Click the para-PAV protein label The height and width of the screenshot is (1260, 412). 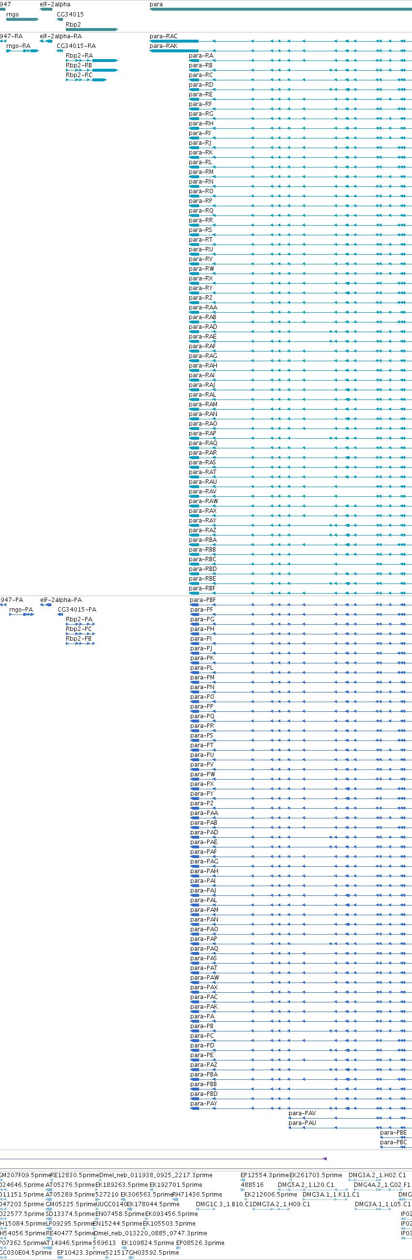point(302,1113)
